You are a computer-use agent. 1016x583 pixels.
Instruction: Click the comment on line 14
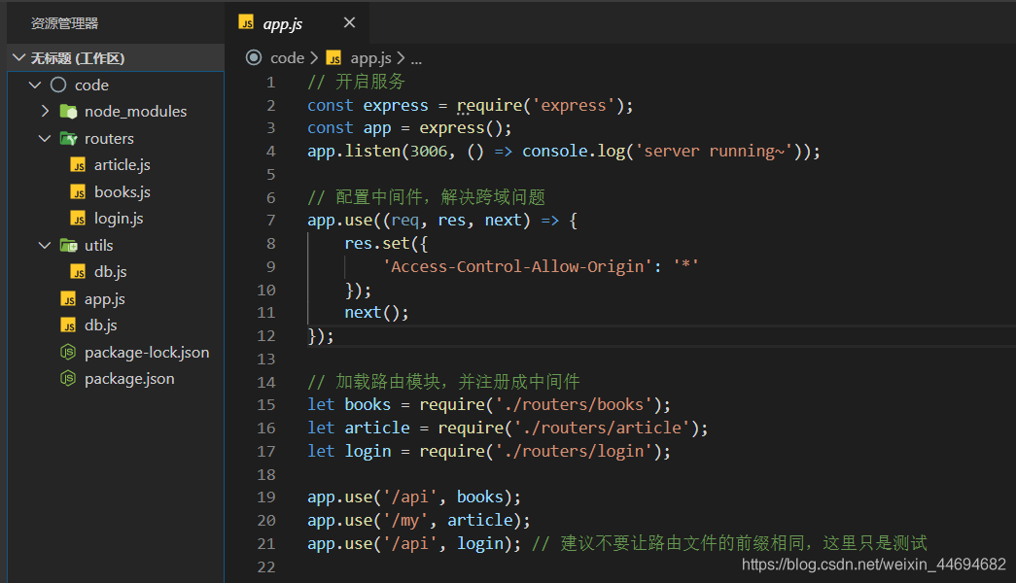[444, 382]
